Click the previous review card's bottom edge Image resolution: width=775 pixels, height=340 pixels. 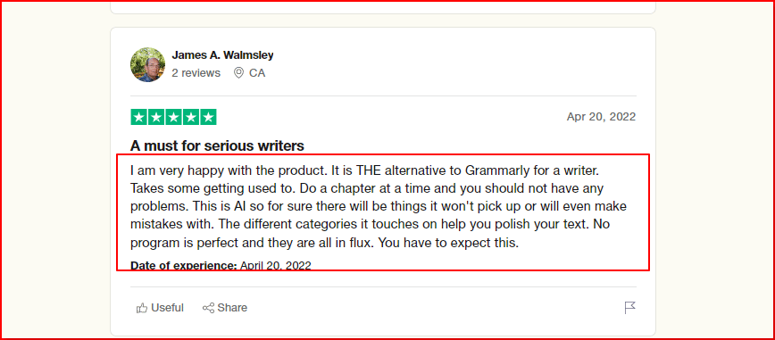click(x=382, y=13)
